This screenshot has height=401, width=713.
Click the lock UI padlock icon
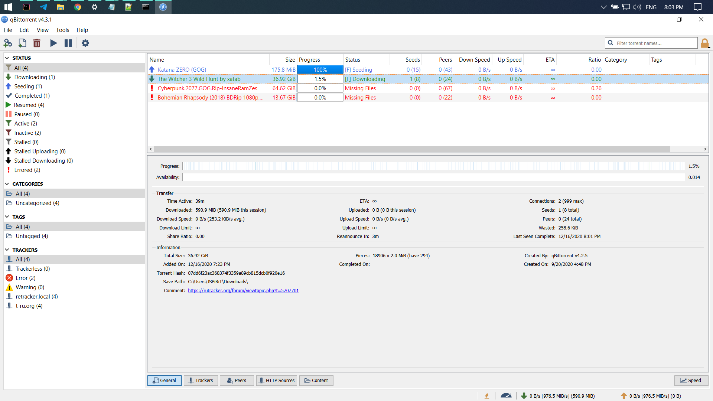click(x=705, y=43)
